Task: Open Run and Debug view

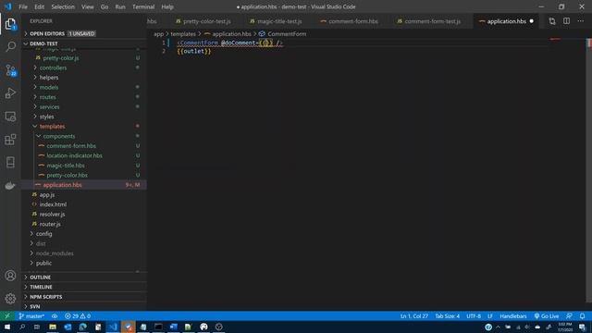Action: [10, 93]
